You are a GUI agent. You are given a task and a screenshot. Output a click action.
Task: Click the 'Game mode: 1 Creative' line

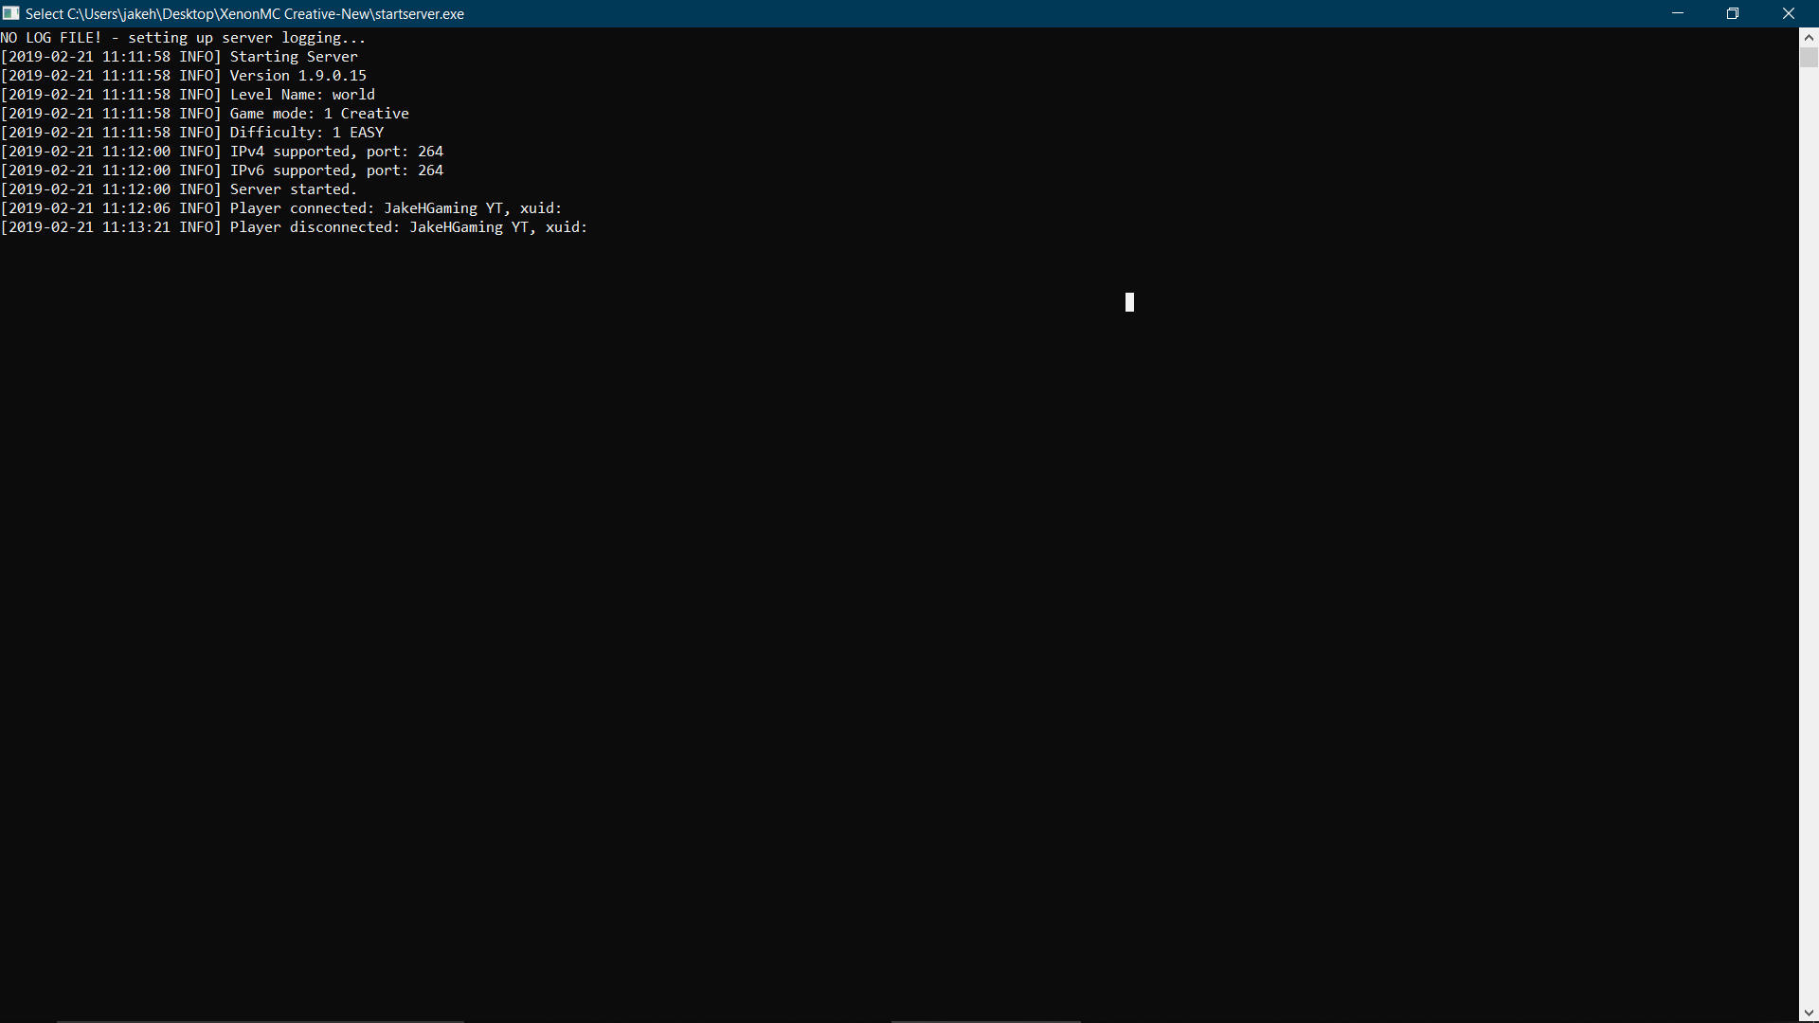[319, 114]
